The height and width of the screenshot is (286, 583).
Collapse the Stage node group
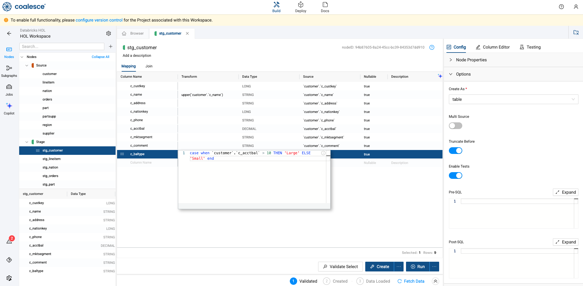click(27, 142)
